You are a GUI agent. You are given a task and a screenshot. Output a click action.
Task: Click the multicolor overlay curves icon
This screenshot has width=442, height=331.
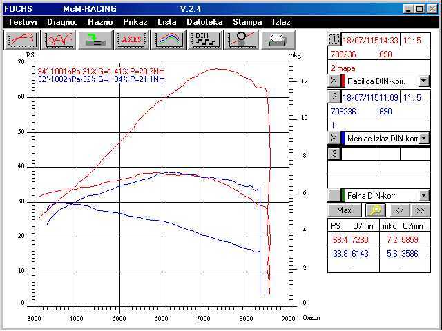(168, 39)
